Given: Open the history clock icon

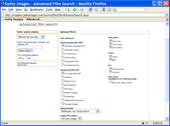Looking at the screenshot, I should (109, 10).
